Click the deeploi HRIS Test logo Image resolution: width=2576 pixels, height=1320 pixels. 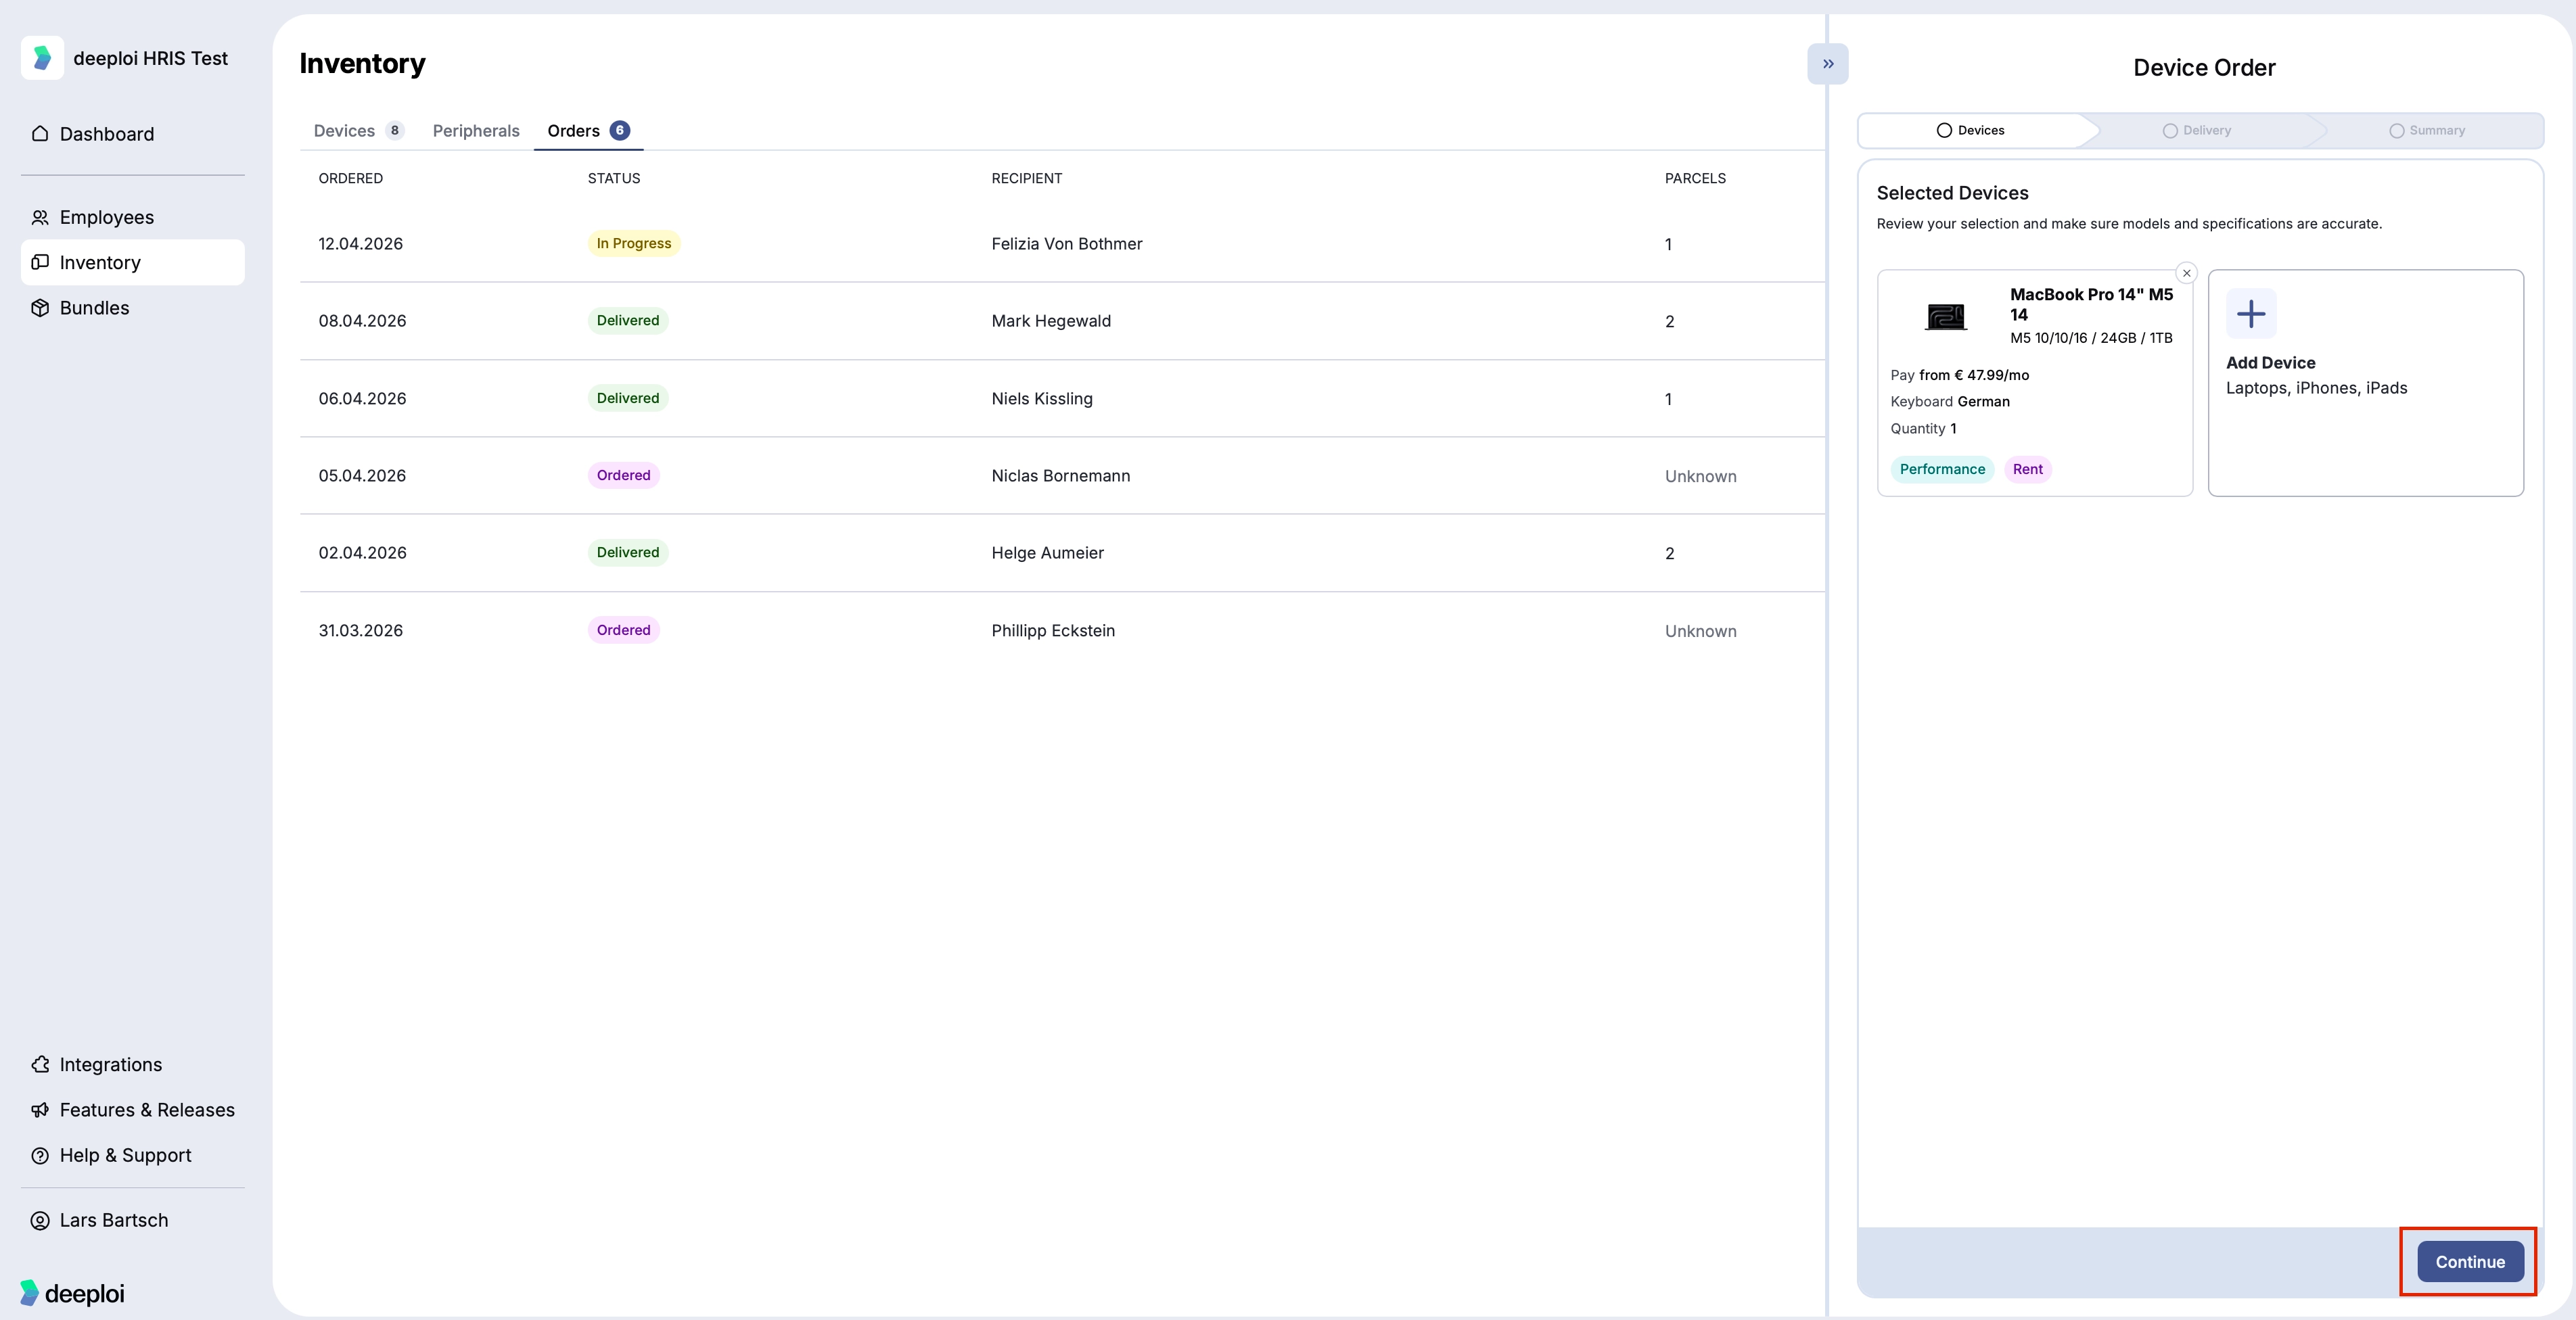point(42,58)
